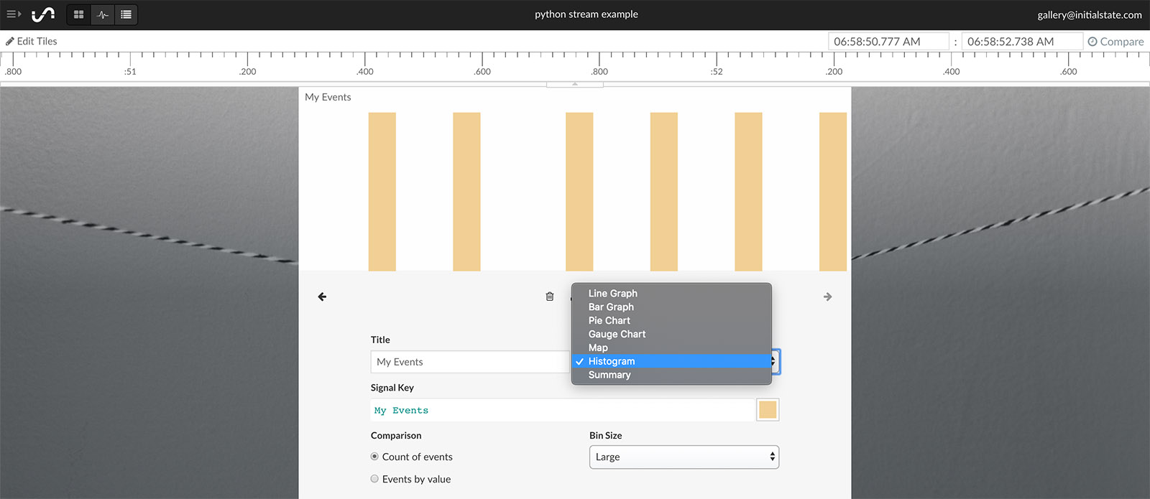The height and width of the screenshot is (499, 1150).
Task: Go to previous tile with left arrow
Action: tap(322, 297)
